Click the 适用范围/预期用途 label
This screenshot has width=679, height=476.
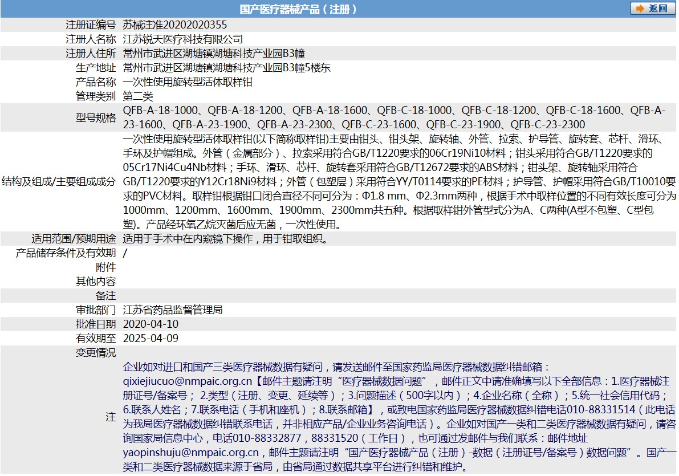click(x=74, y=239)
